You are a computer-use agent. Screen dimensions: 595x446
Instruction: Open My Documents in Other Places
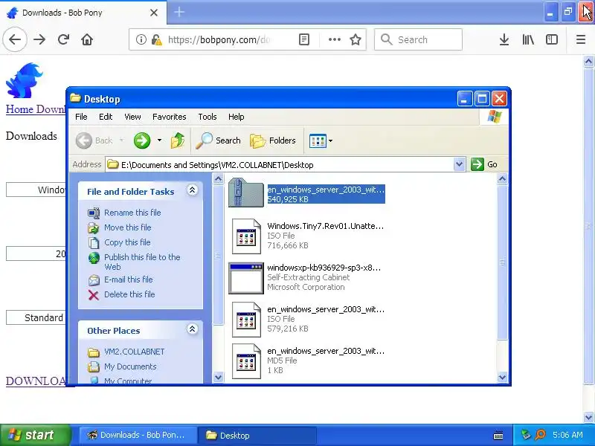click(x=130, y=366)
